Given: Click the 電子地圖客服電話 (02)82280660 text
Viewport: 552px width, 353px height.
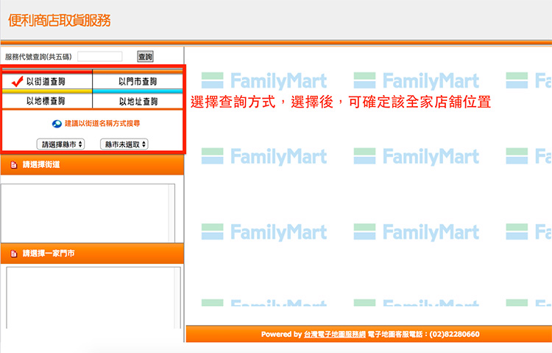Looking at the screenshot, I should (x=423, y=335).
